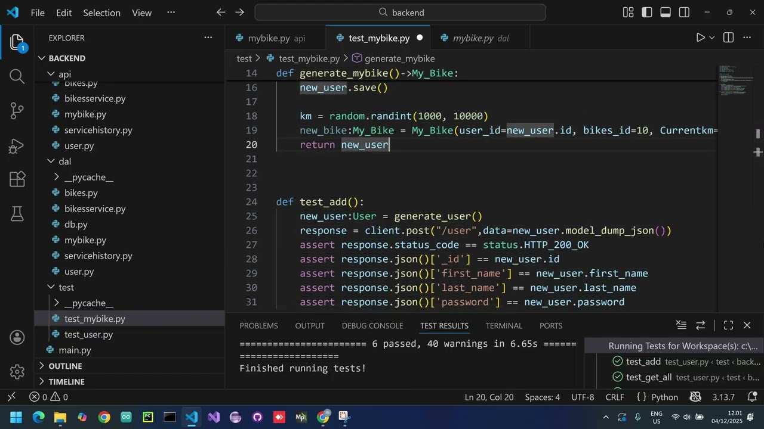The image size is (764, 429).
Task: Open the Explorer view in the activity bar
Action: (17, 42)
